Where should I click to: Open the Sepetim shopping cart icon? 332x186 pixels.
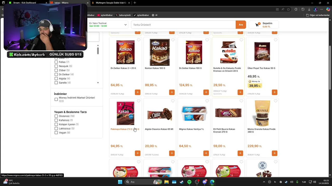click(x=257, y=25)
